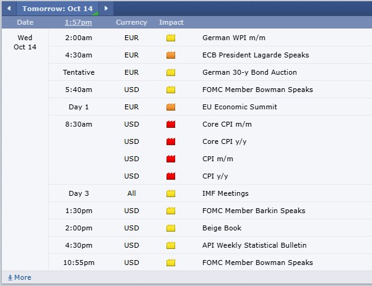Click the All currency cell for IMF Meetings

(x=131, y=193)
